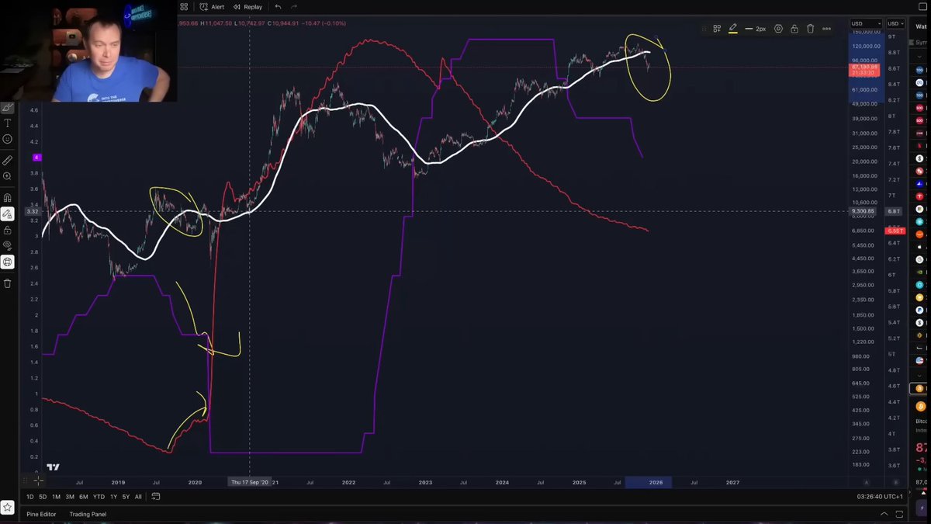
Task: Select the Text tool
Action: point(8,123)
